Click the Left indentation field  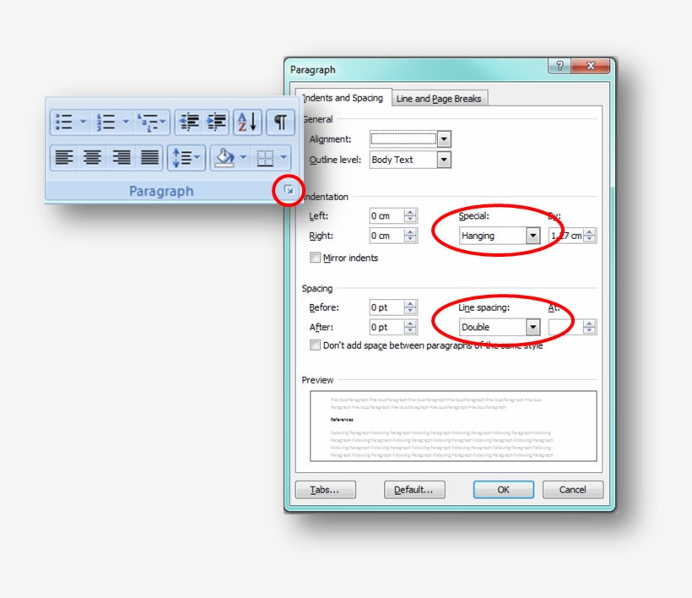pyautogui.click(x=387, y=216)
